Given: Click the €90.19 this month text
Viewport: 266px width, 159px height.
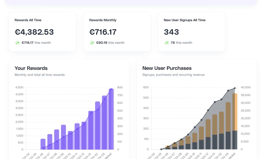Looking at the screenshot, I should (110, 43).
